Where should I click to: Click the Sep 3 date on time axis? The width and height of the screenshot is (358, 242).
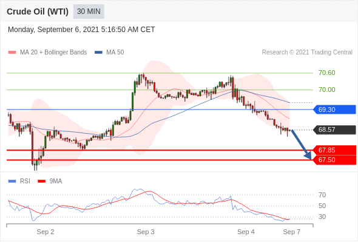(146, 232)
